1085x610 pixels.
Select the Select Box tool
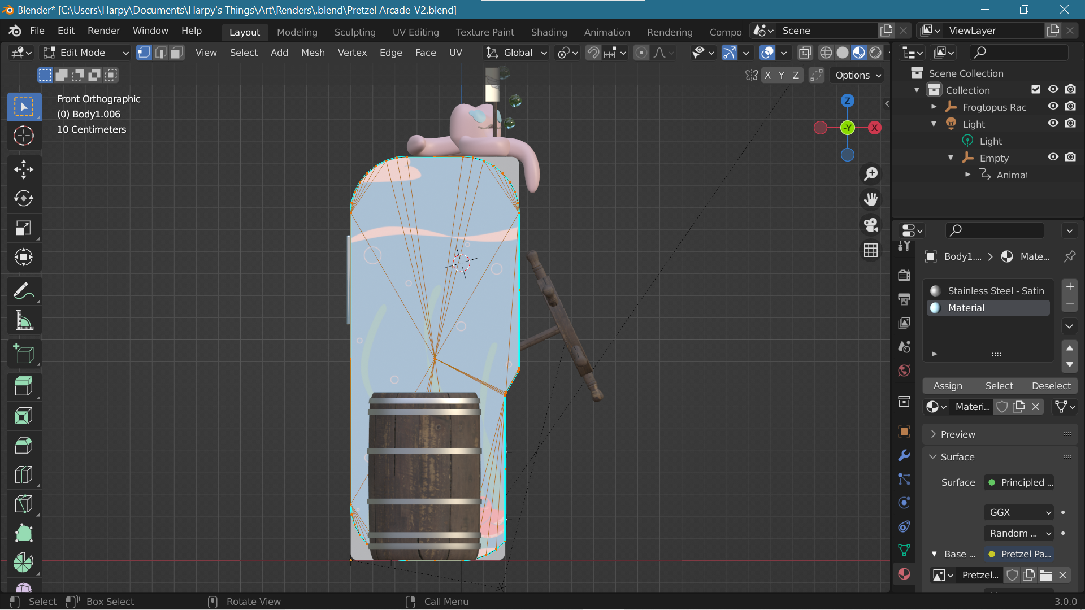(x=24, y=107)
